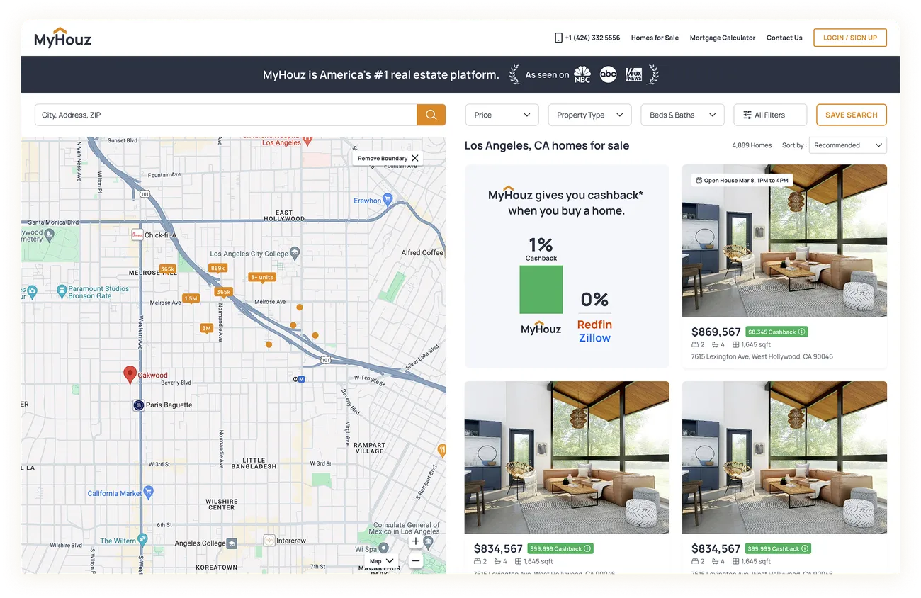Click the phone icon beside +1 (424) number
Screen dimensions: 921x598
tap(558, 38)
